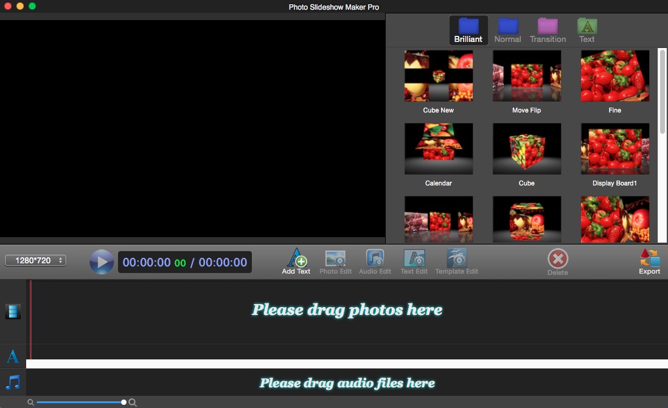Click the red Delete icon

click(x=557, y=259)
